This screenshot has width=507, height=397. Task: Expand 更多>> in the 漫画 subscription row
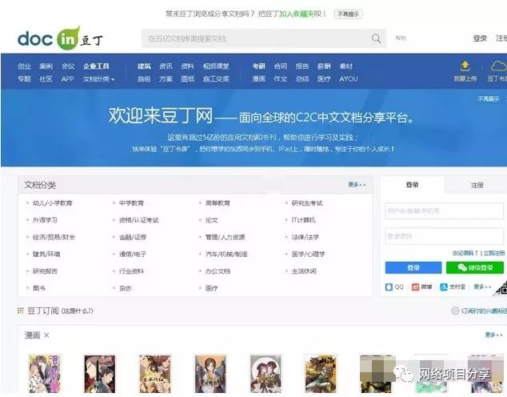click(x=493, y=335)
